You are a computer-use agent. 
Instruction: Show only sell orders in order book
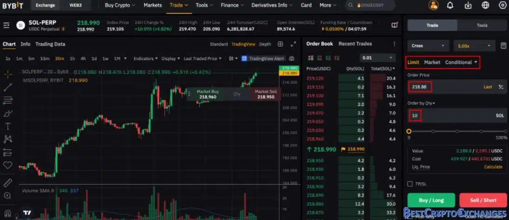point(336,58)
